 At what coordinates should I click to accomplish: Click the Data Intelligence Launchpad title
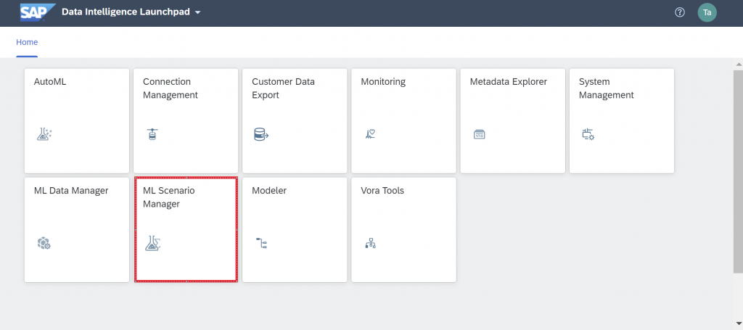coord(126,12)
